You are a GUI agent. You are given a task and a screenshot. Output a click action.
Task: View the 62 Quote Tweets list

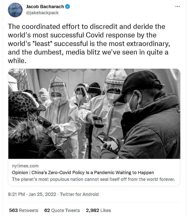tap(62, 210)
